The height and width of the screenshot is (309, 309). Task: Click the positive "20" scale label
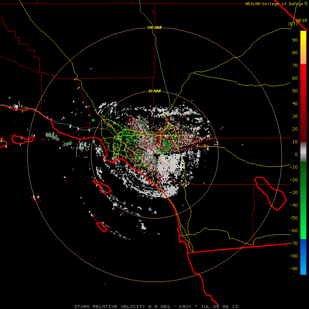point(295,129)
